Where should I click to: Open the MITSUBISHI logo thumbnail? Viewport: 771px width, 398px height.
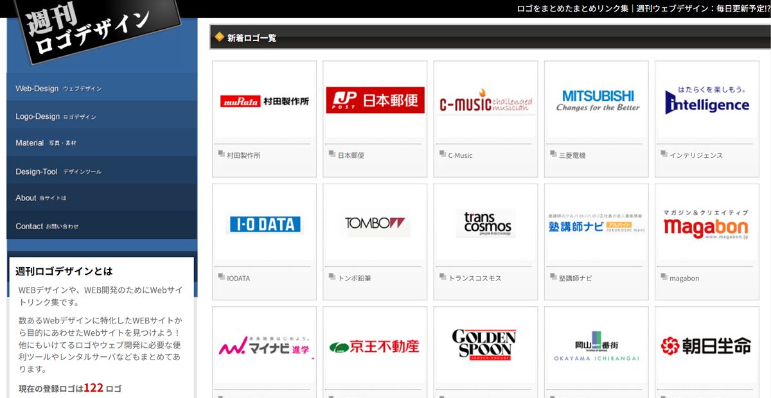pyautogui.click(x=596, y=101)
